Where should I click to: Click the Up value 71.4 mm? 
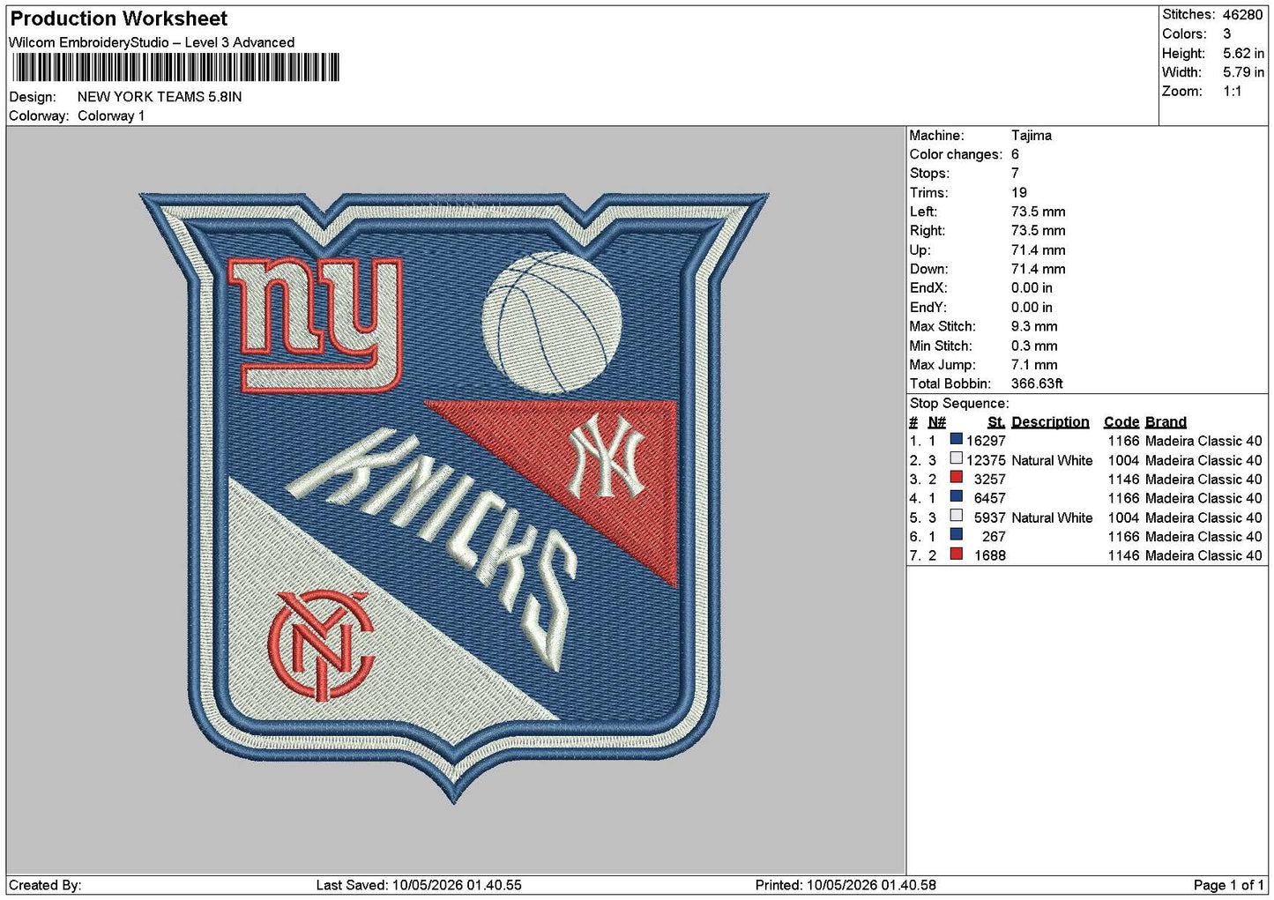1039,249
